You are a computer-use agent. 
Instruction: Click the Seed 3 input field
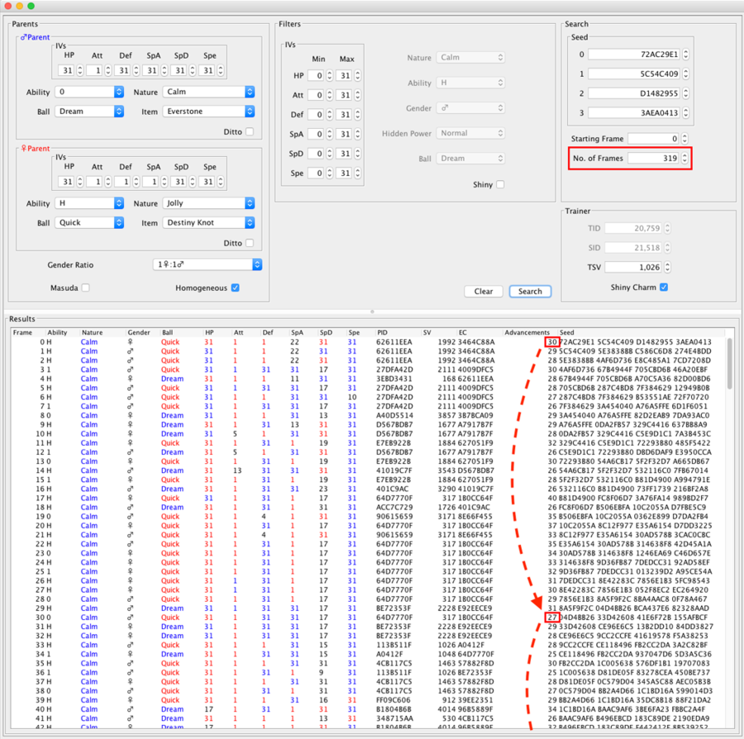(634, 112)
